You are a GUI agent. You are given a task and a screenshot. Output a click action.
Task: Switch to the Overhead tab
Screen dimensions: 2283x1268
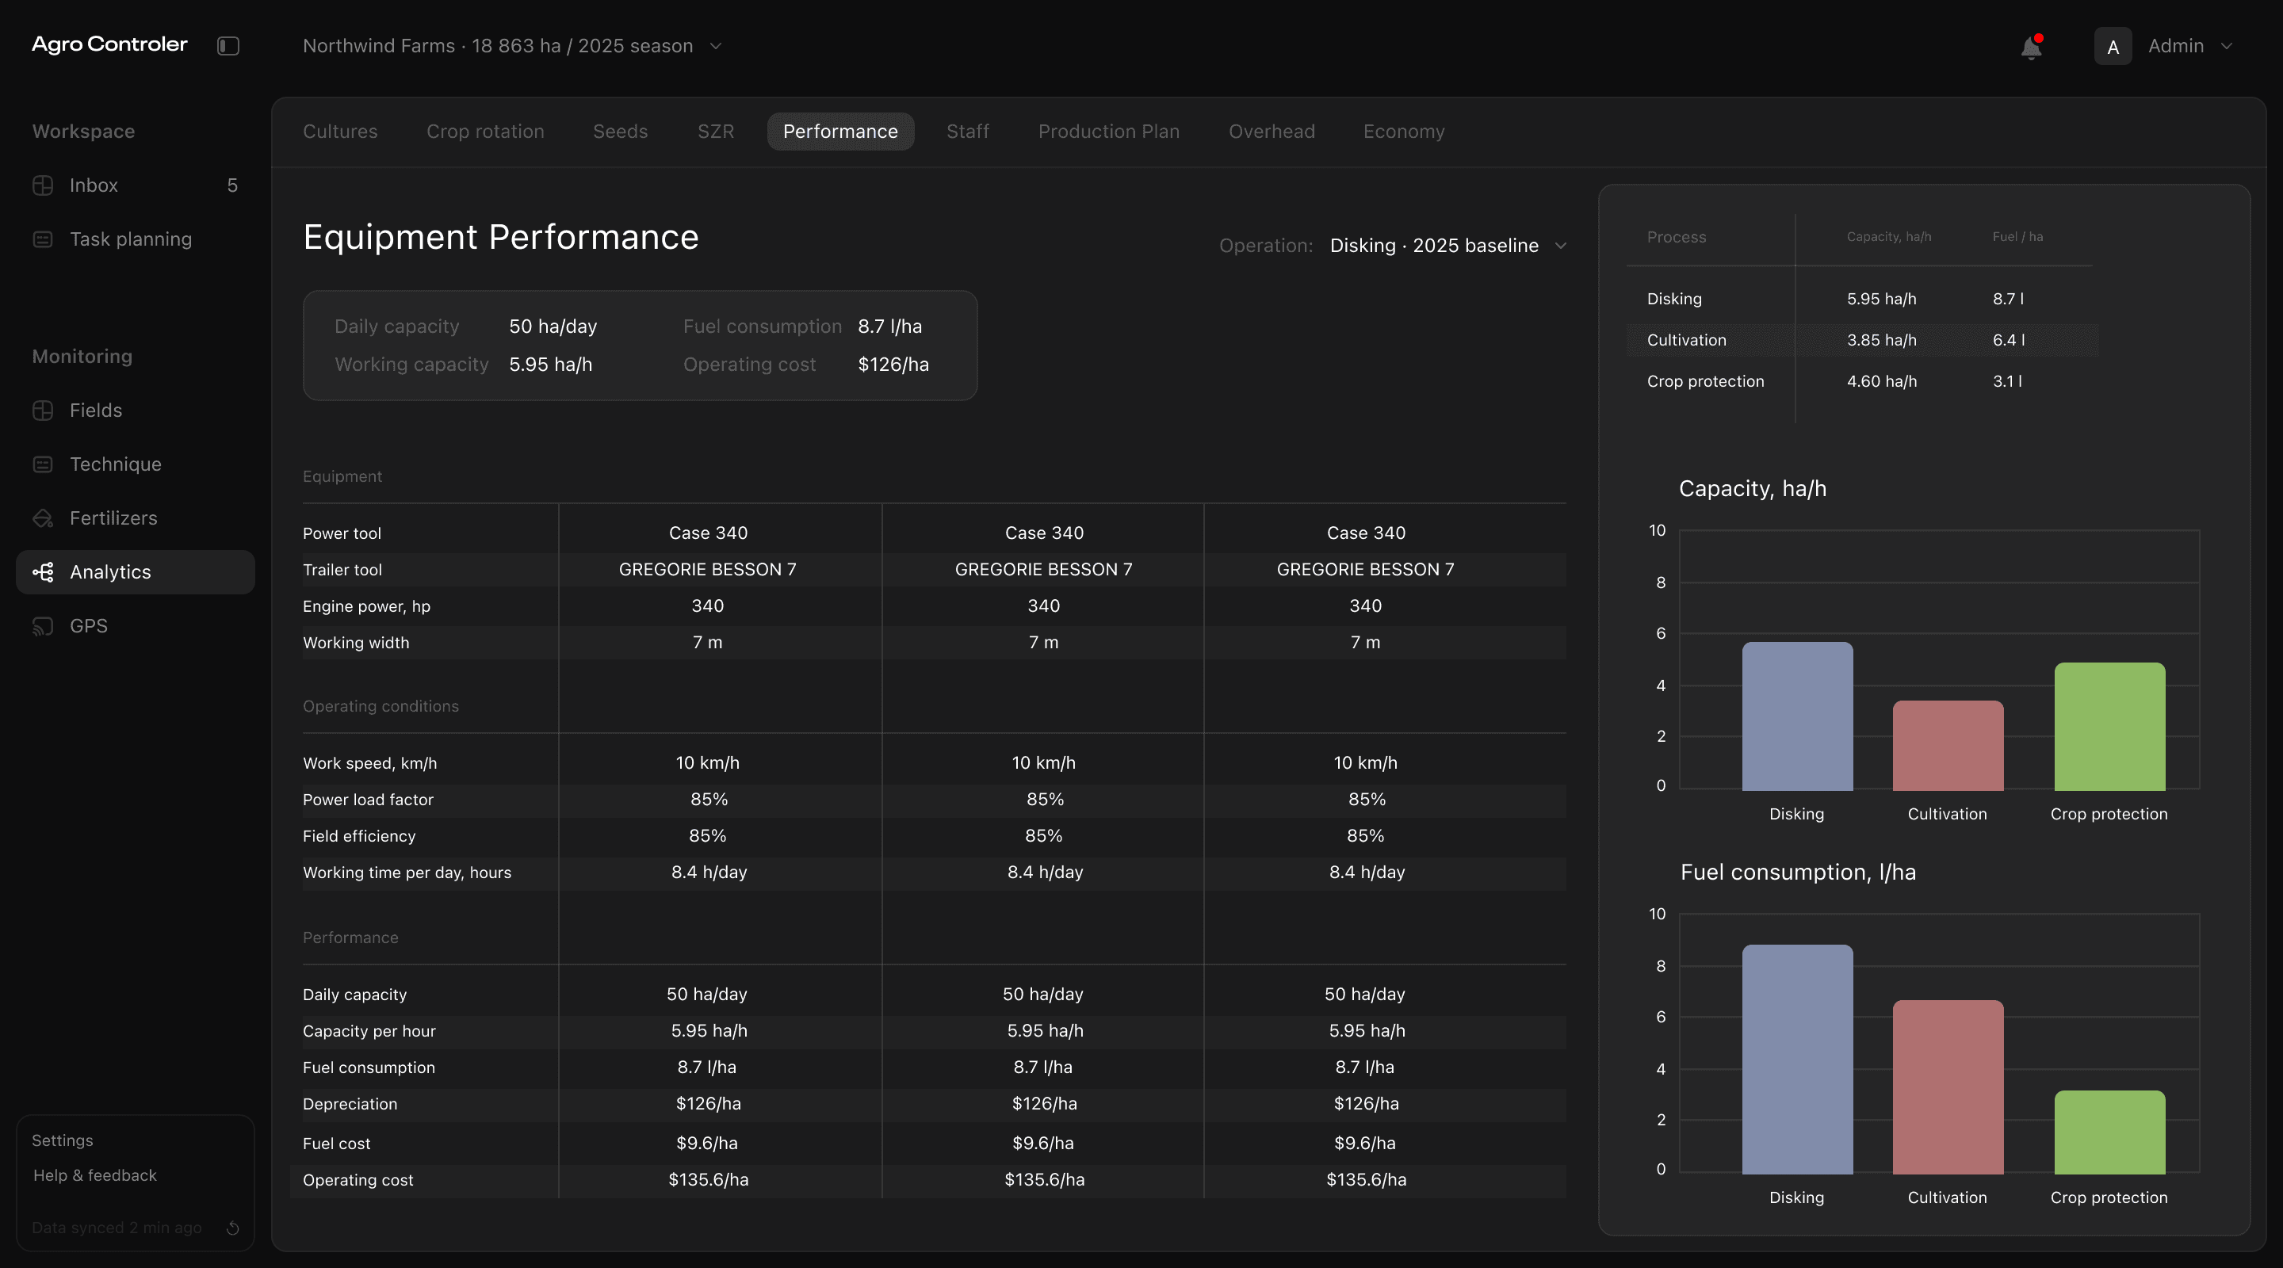coord(1272,131)
